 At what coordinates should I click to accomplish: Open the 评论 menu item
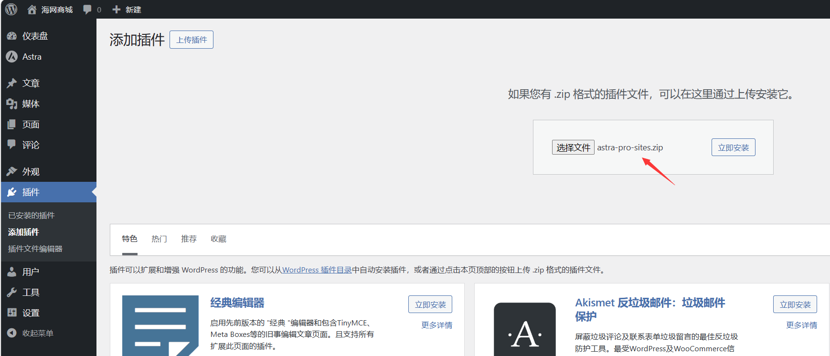(x=49, y=145)
